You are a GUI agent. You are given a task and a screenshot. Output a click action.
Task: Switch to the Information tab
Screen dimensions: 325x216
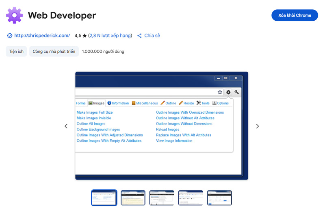(118, 103)
